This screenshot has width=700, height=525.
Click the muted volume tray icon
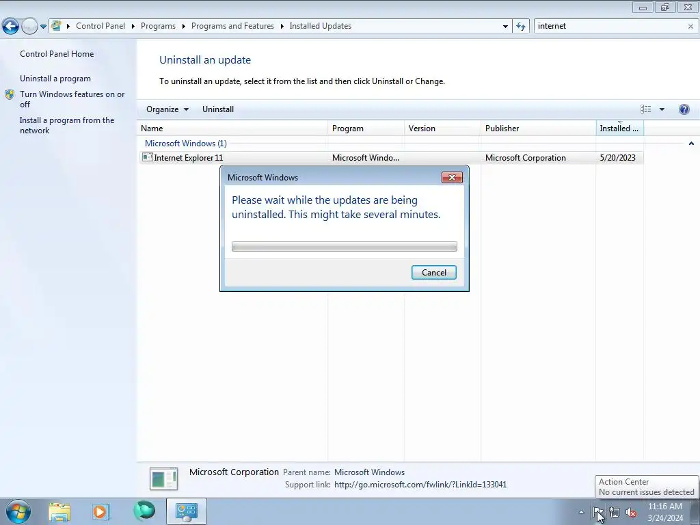(631, 513)
